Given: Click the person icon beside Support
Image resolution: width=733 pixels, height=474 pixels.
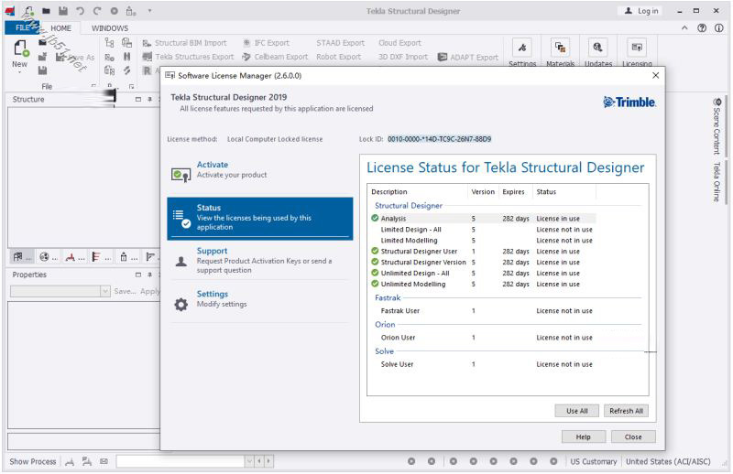Looking at the screenshot, I should pos(181,262).
